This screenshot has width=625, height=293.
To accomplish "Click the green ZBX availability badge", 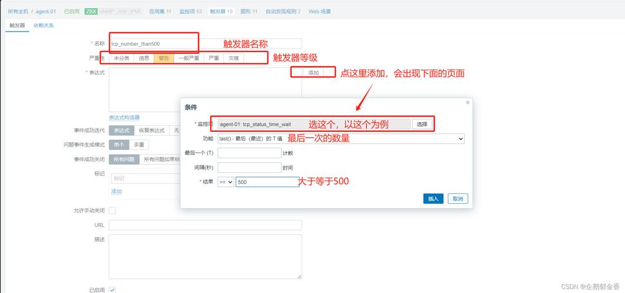I will tap(91, 12).
